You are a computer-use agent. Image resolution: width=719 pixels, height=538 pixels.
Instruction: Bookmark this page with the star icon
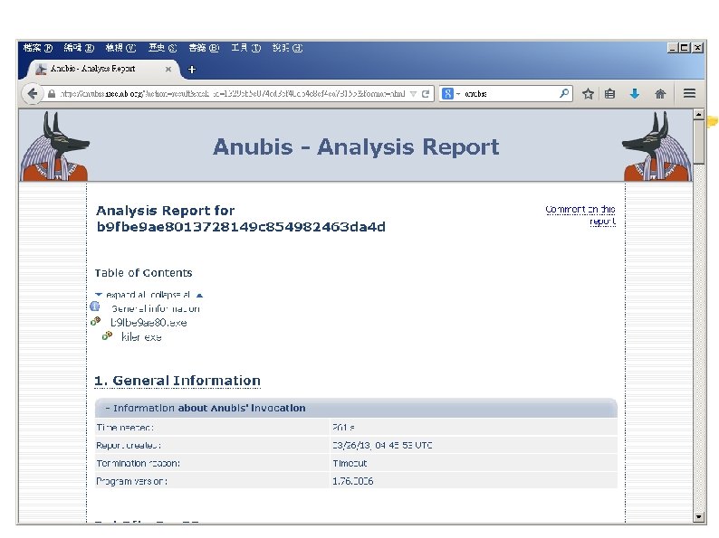588,94
